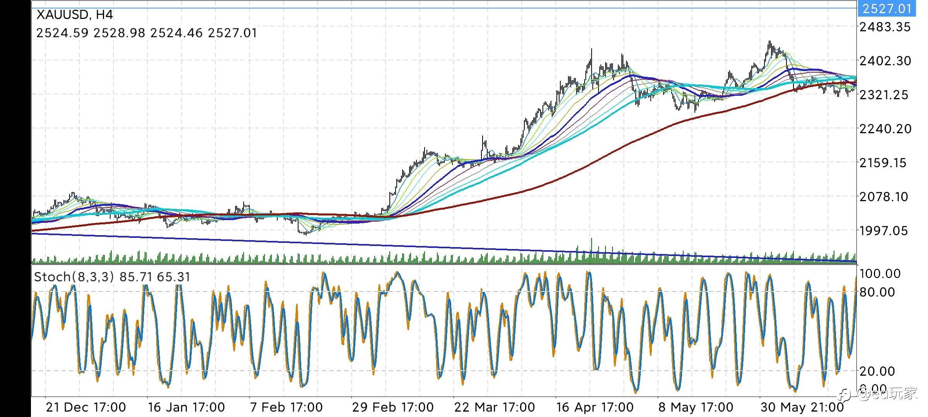Image resolution: width=928 pixels, height=417 pixels.
Task: Select the 2240.20 price level label
Action: click(885, 129)
